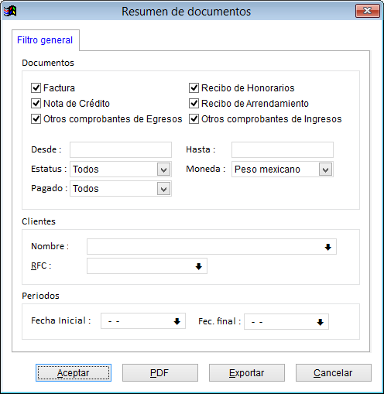Viewport: 384px width, 394px height.
Task: Click the Exportar button
Action: pos(247,373)
